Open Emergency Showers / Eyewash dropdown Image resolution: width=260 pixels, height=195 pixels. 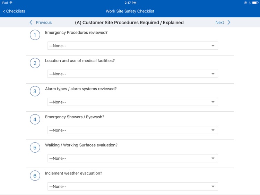point(132,130)
